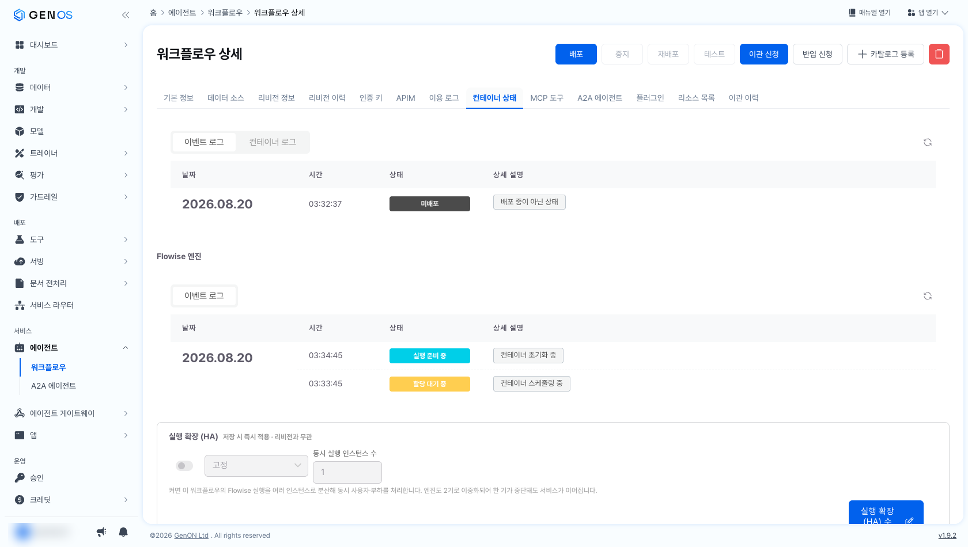Open the 매뉴얼 열기 link
968x547 pixels.
tap(869, 13)
